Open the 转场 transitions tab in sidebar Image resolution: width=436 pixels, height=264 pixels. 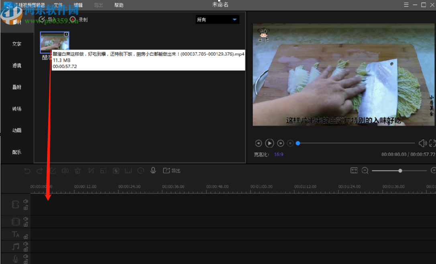[x=17, y=109]
